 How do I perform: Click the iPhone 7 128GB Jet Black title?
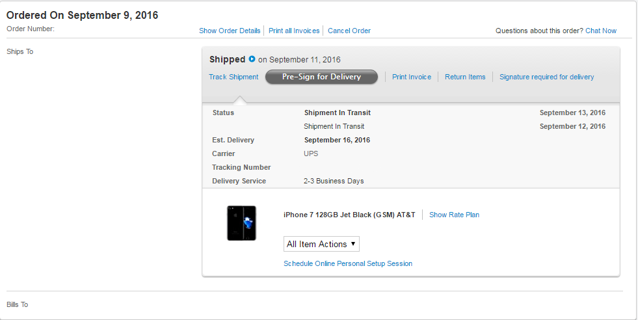349,215
